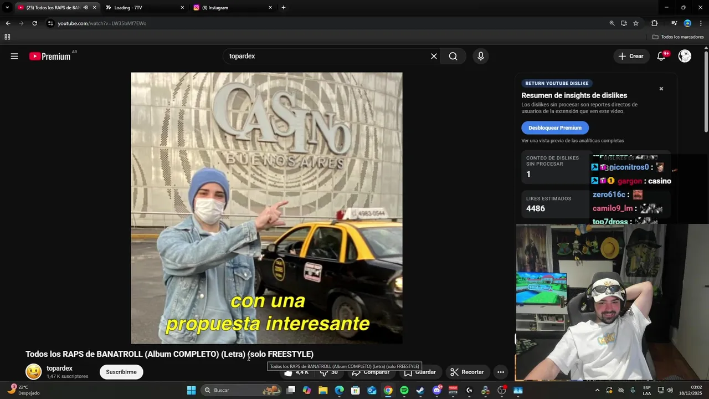Open weather widget 22°C Despejado
The width and height of the screenshot is (709, 399).
coord(23,390)
